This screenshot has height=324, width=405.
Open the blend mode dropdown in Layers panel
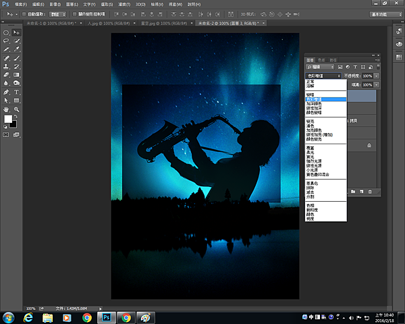(325, 76)
